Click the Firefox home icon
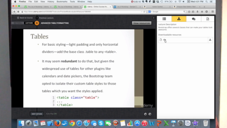 202,12
